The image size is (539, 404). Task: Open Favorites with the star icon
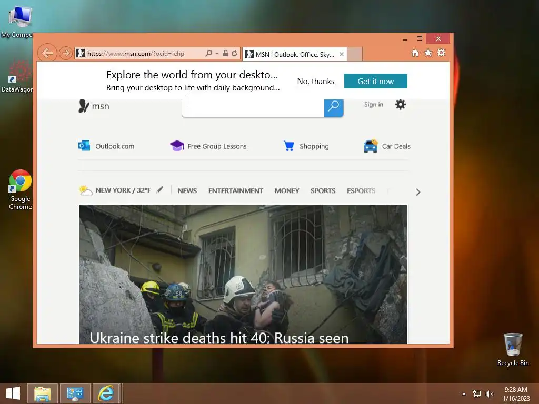[428, 53]
